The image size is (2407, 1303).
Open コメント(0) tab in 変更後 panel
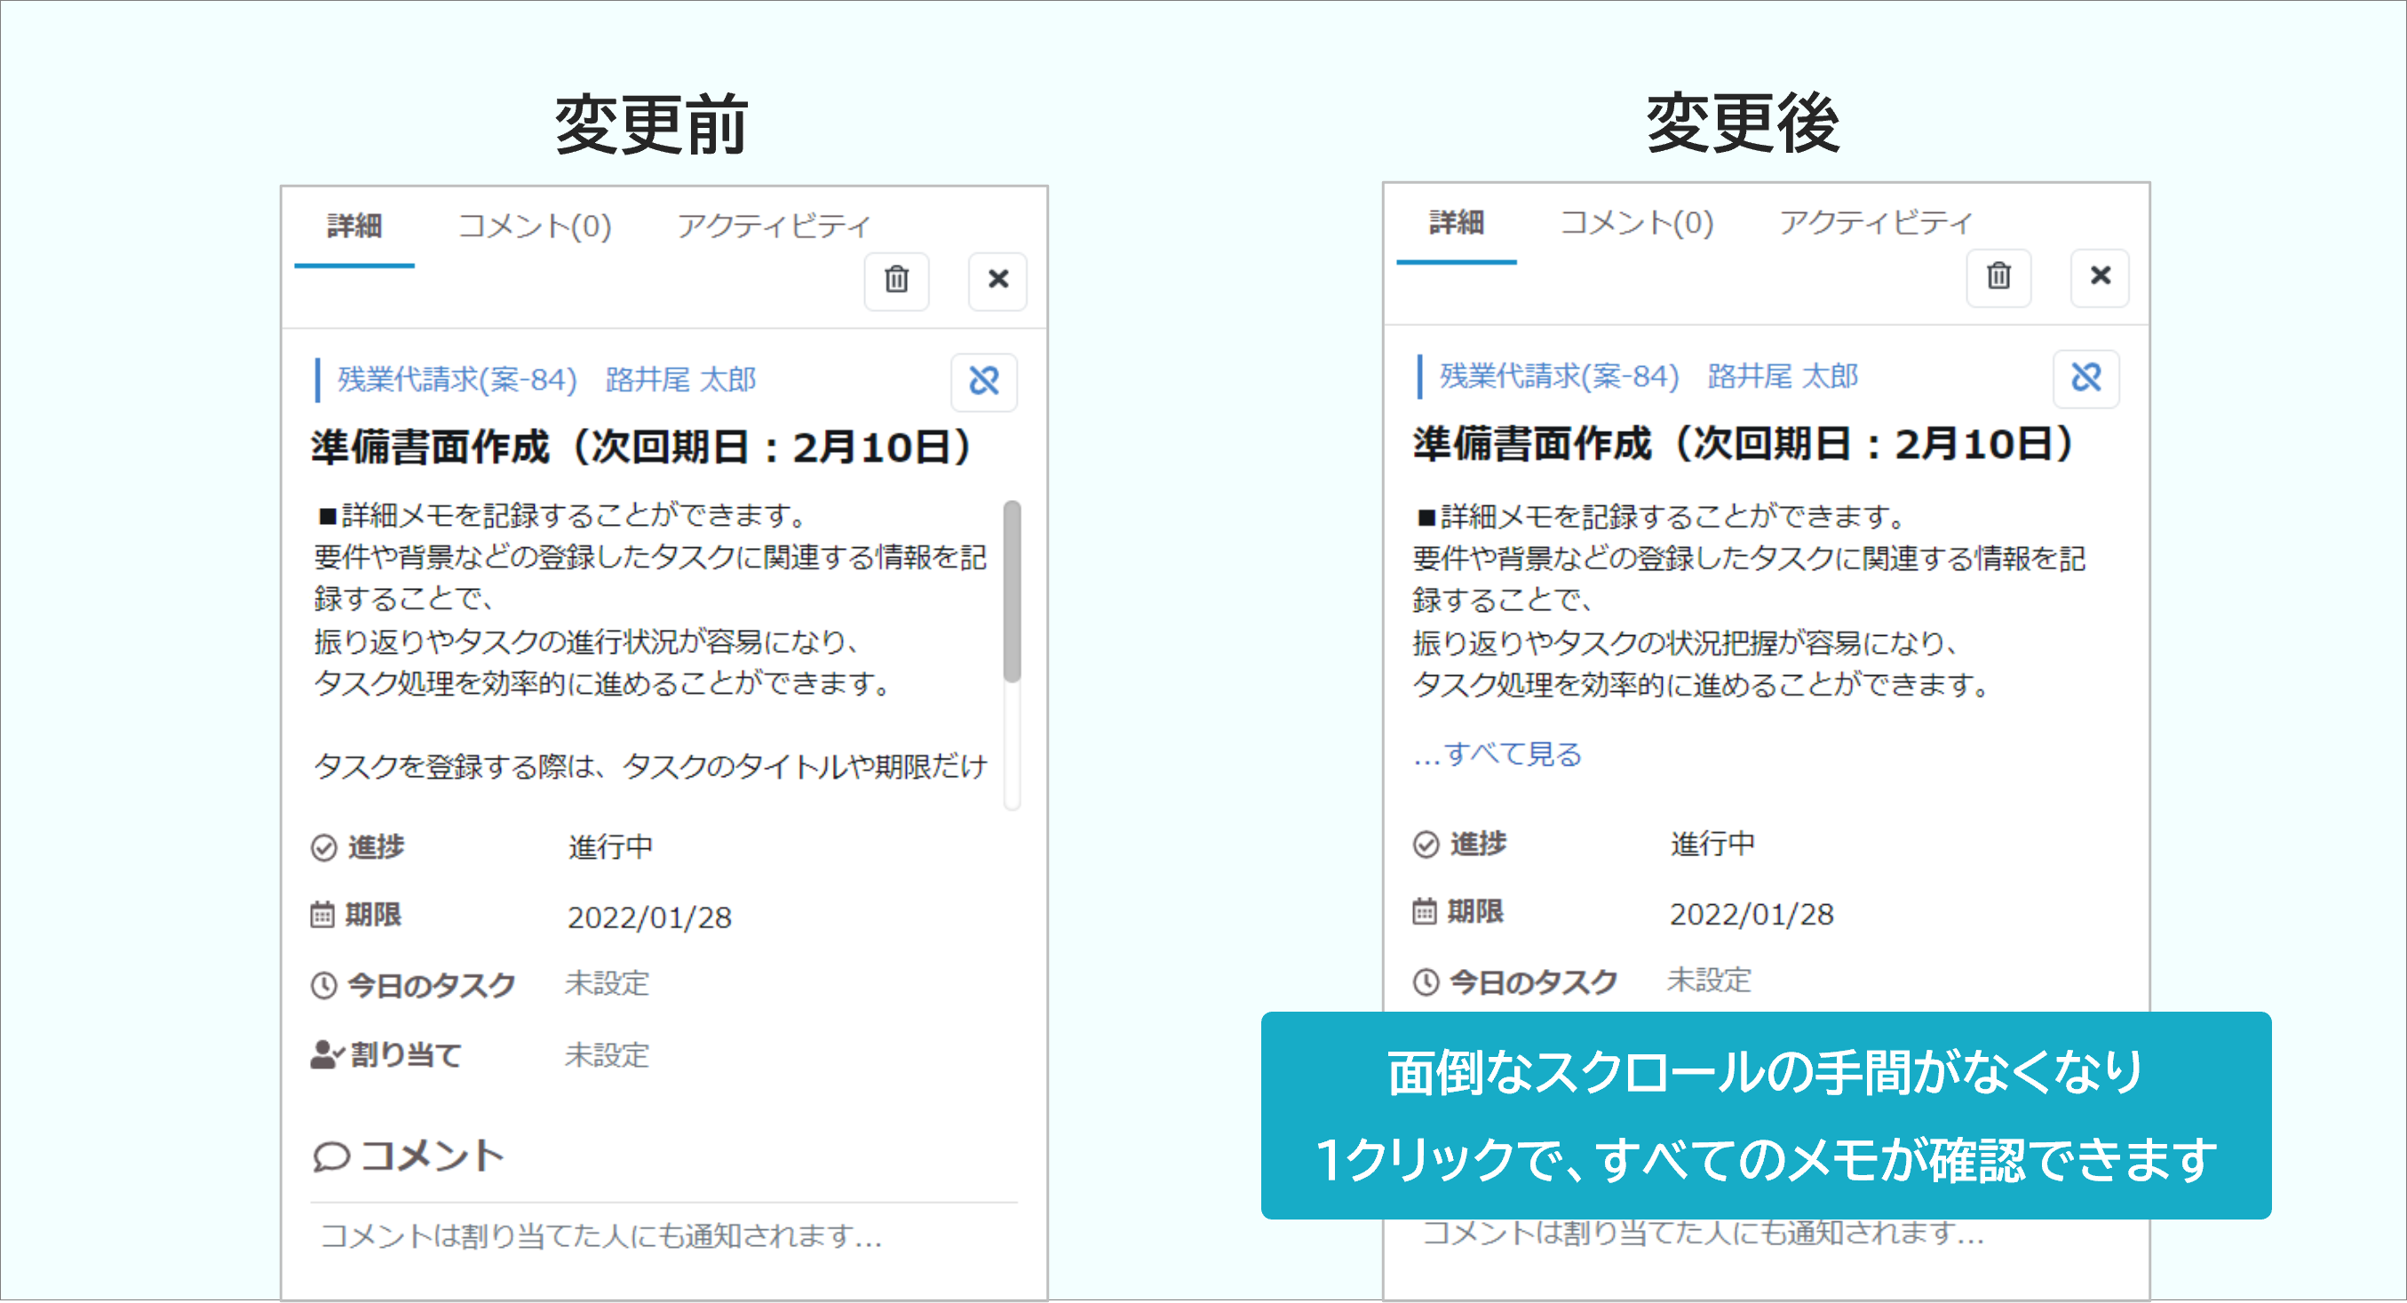tap(1636, 222)
